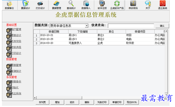Select row number 3 header
175x107 pixels.
coord(37,43)
